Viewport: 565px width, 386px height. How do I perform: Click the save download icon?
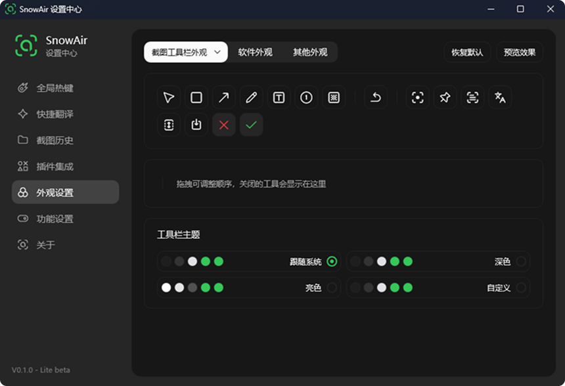pyautogui.click(x=196, y=125)
